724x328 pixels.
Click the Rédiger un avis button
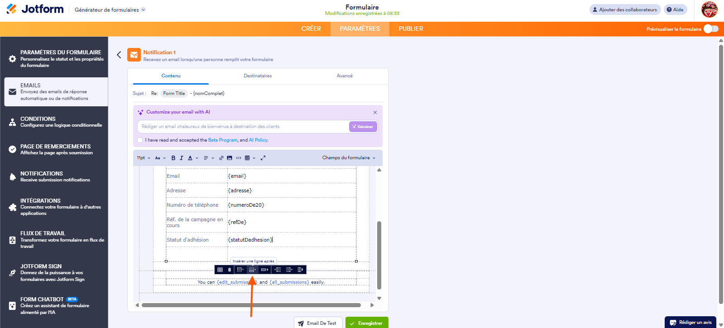690,322
